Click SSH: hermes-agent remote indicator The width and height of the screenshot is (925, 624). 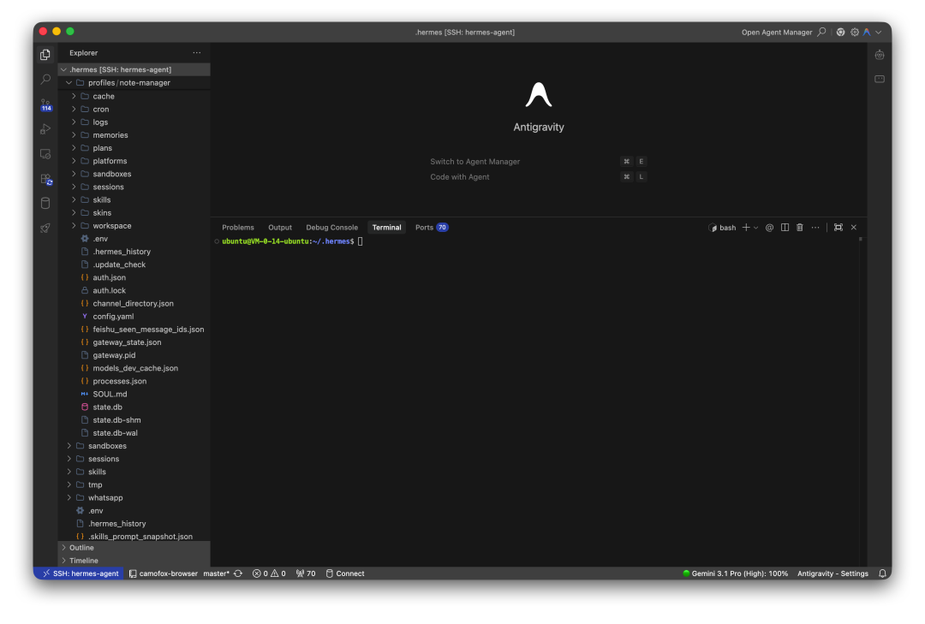(x=79, y=573)
